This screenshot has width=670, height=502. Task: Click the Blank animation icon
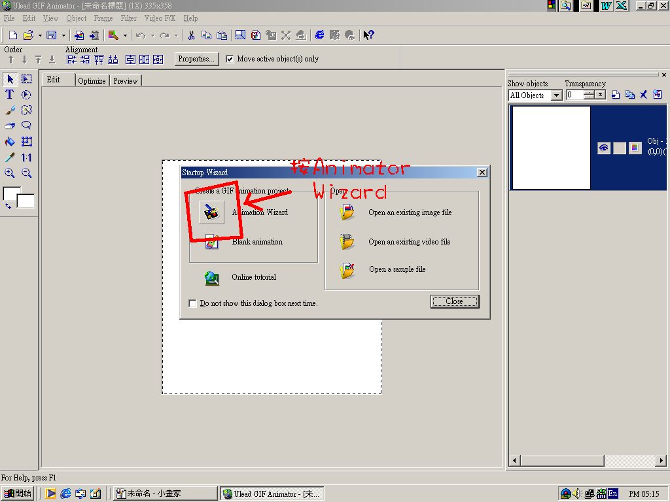[212, 242]
